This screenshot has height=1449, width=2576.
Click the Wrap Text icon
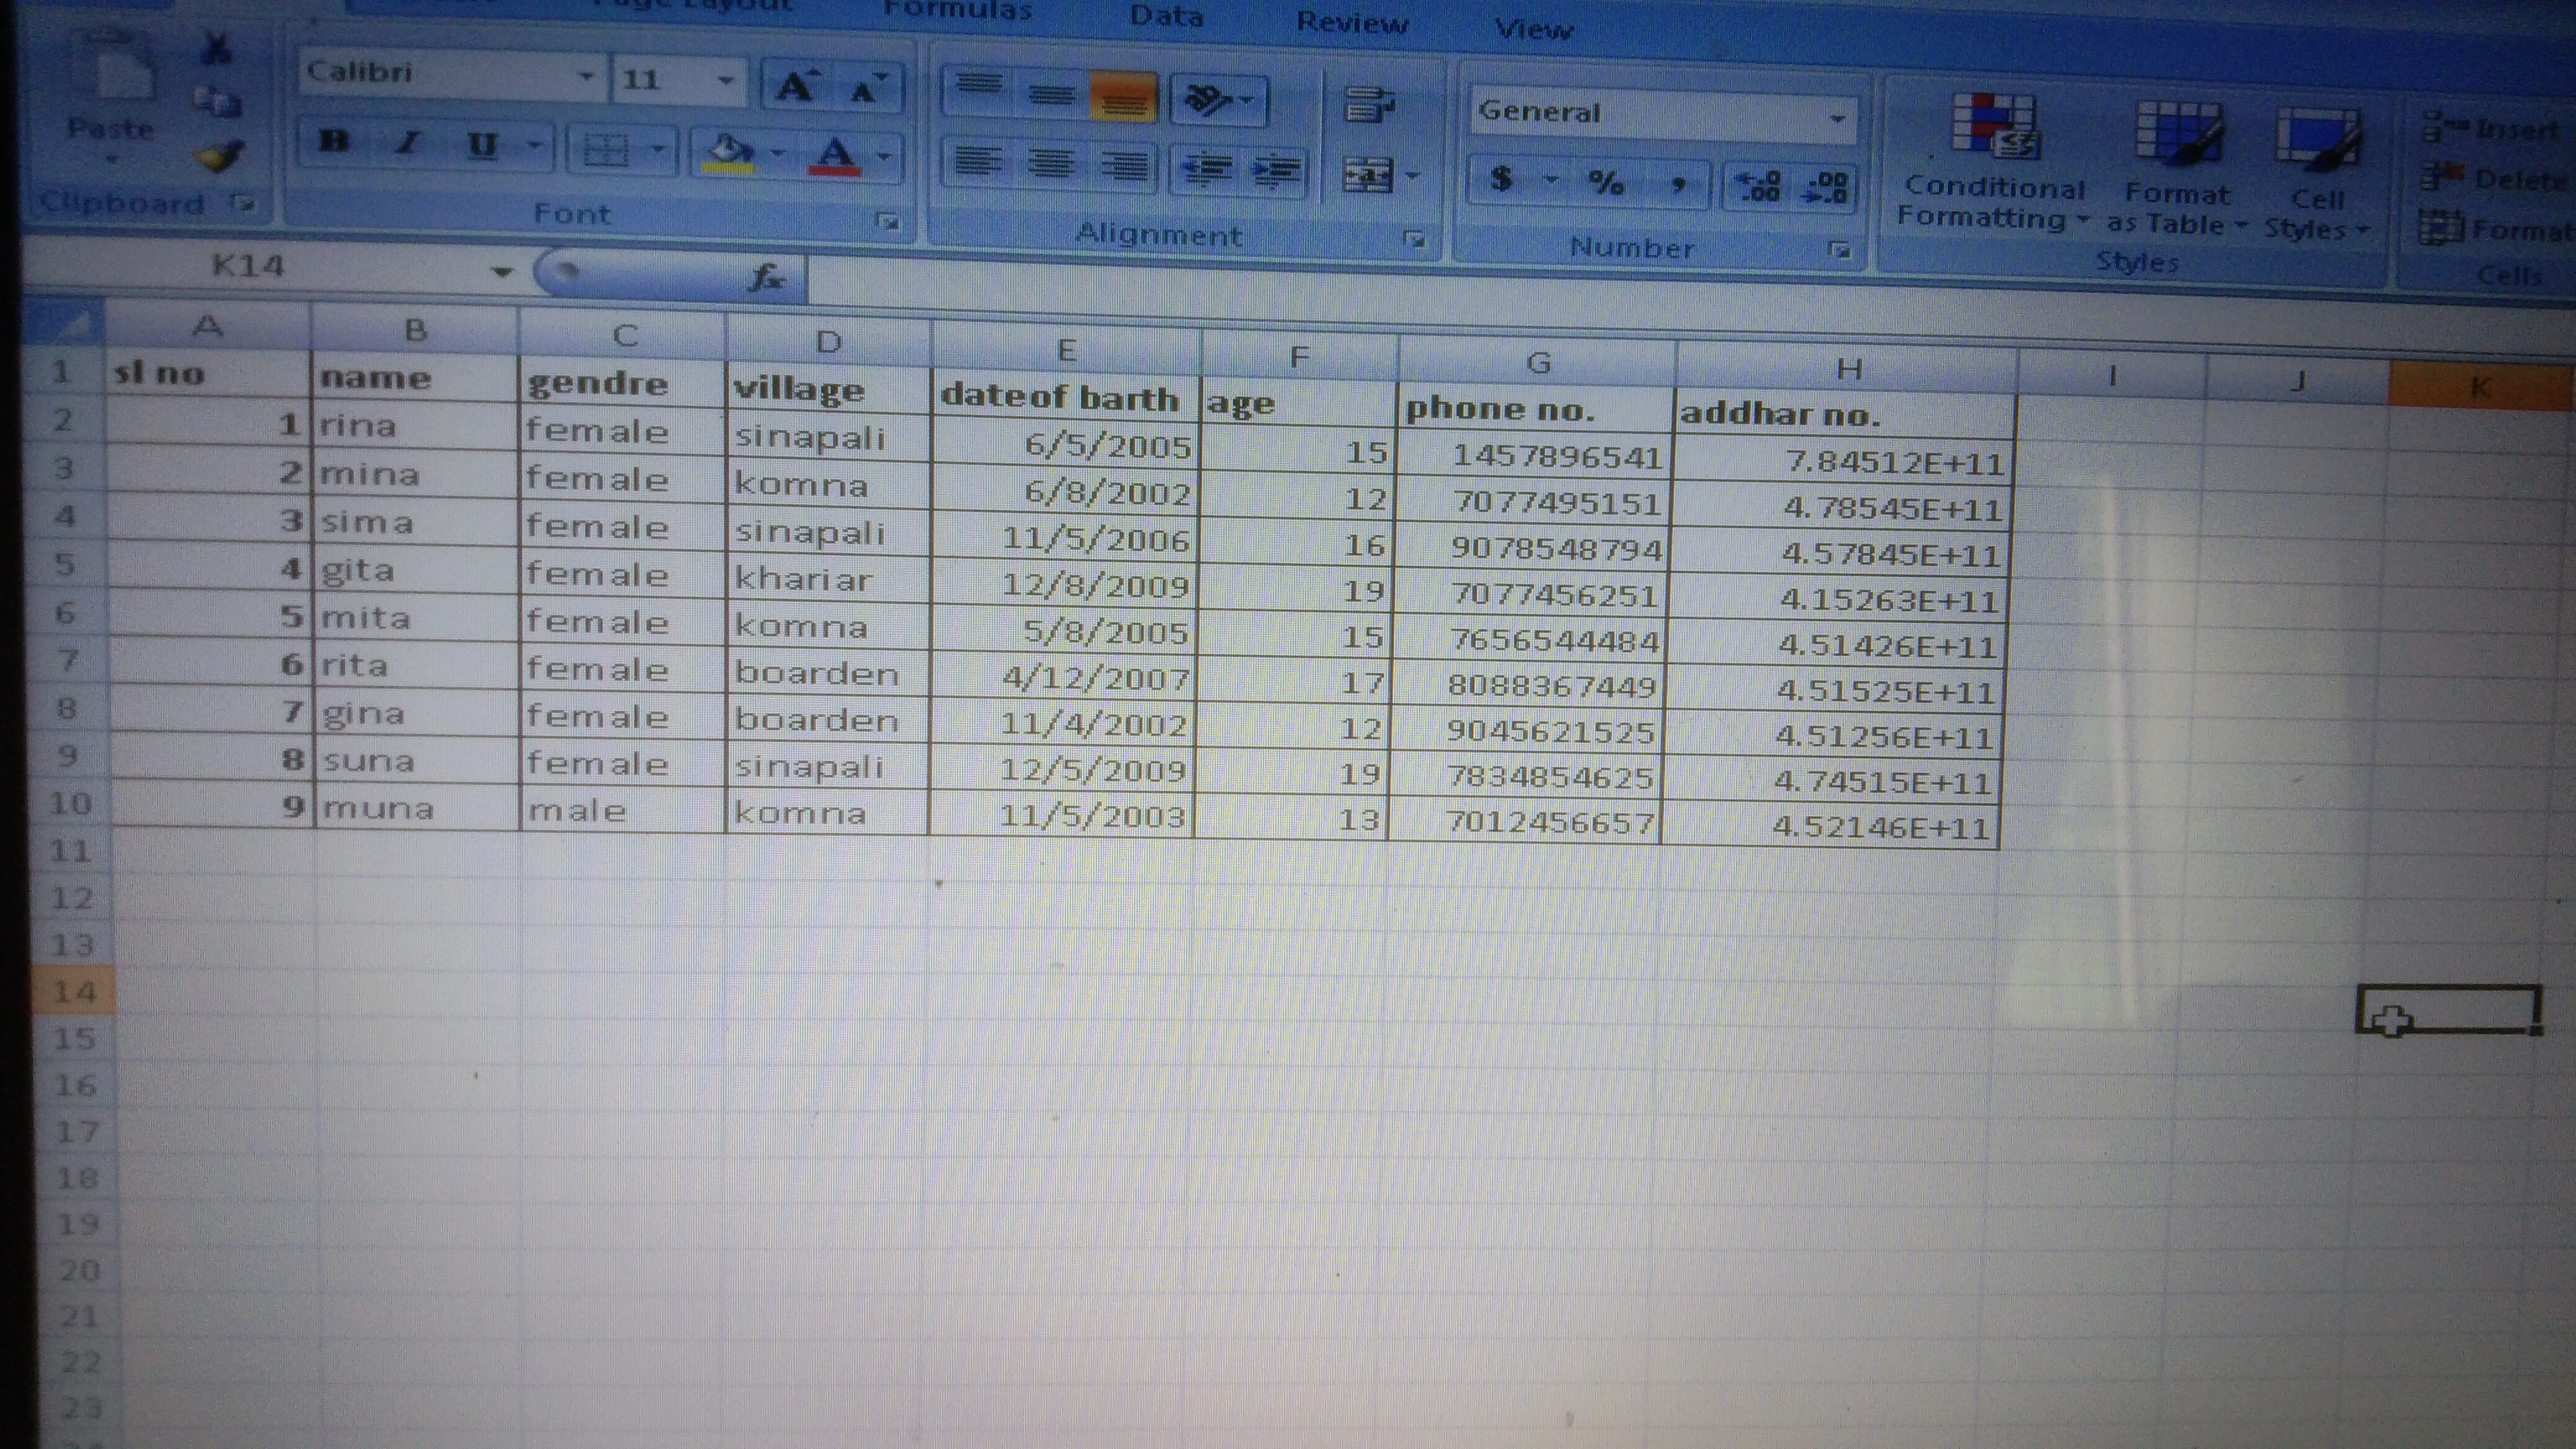(1368, 103)
